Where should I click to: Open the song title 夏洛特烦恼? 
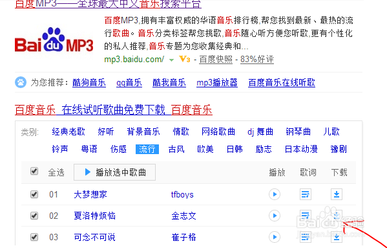pyautogui.click(x=94, y=216)
